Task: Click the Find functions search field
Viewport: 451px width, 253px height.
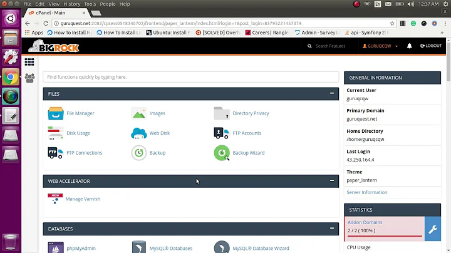Action: [190, 77]
